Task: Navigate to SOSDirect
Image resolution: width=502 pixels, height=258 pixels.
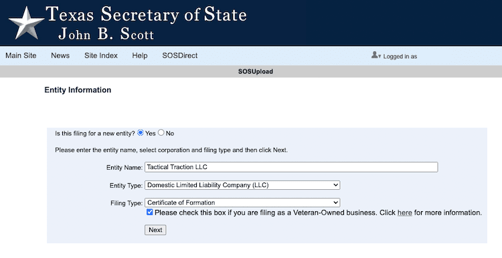Action: coord(180,55)
